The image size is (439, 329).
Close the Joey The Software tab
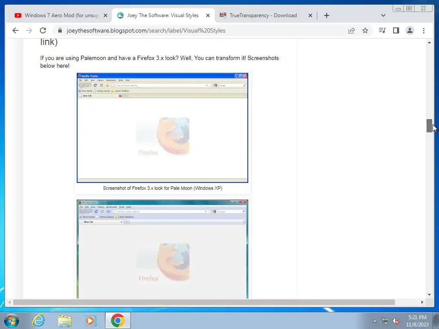[208, 16]
